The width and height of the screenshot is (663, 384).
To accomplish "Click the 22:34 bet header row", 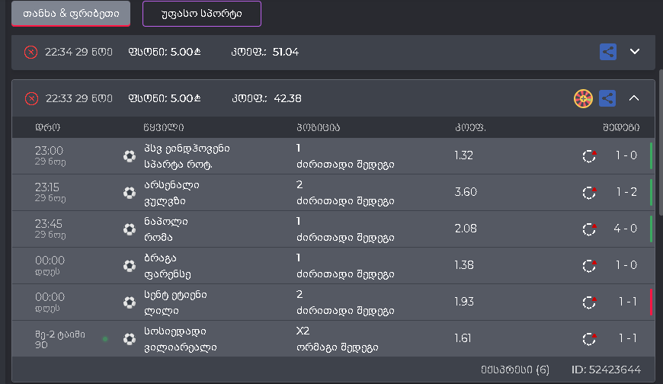I will [305, 52].
